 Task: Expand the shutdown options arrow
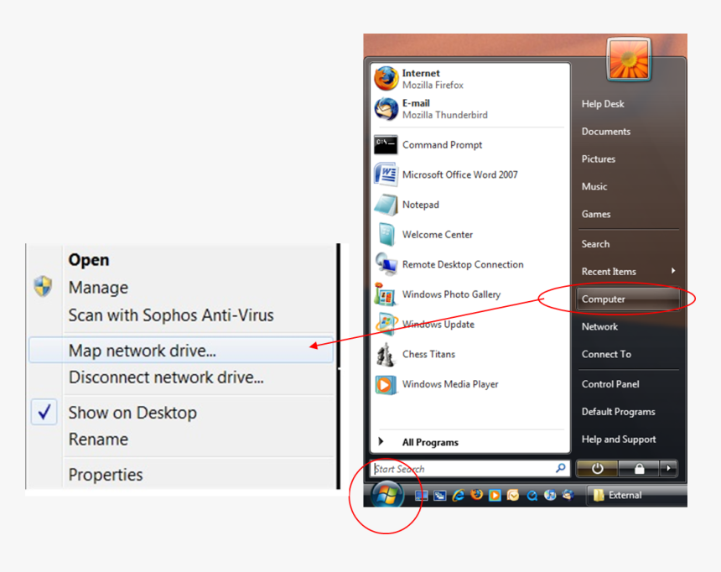pos(668,469)
